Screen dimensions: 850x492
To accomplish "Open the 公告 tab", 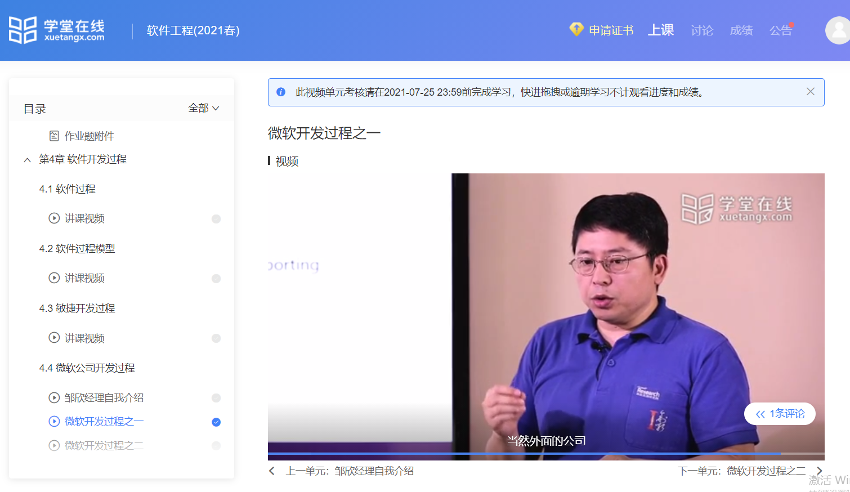I will (x=781, y=30).
